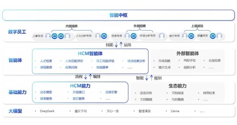The height and width of the screenshot is (125, 237).
Task: Select the 数字员工 row label
Action: pos(17,32)
